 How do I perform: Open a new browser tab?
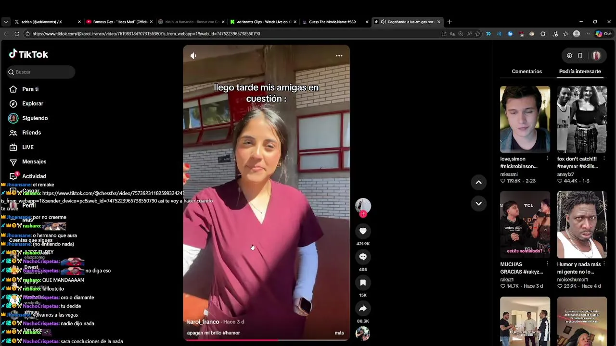pyautogui.click(x=449, y=22)
